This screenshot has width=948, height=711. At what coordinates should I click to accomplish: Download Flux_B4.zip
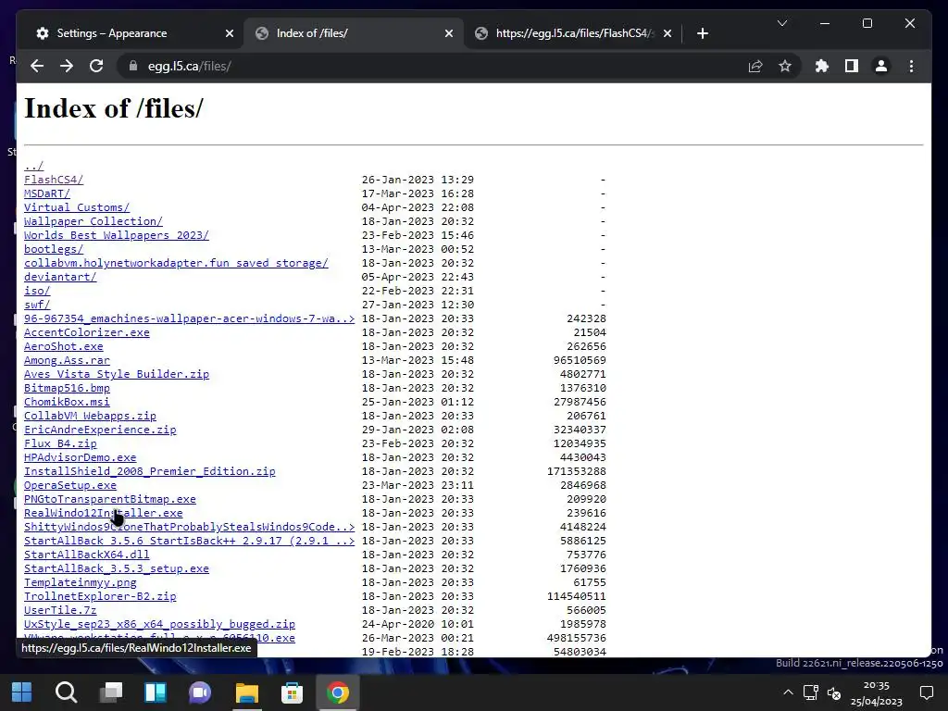pyautogui.click(x=60, y=443)
